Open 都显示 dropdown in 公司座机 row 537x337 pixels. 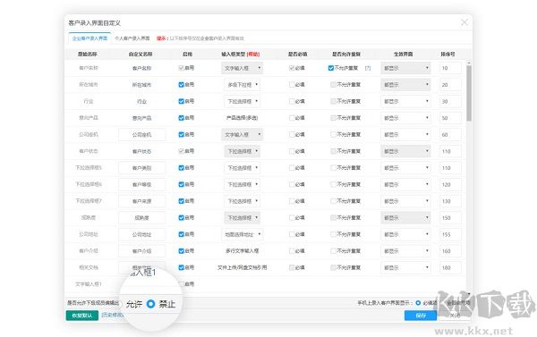coord(405,134)
